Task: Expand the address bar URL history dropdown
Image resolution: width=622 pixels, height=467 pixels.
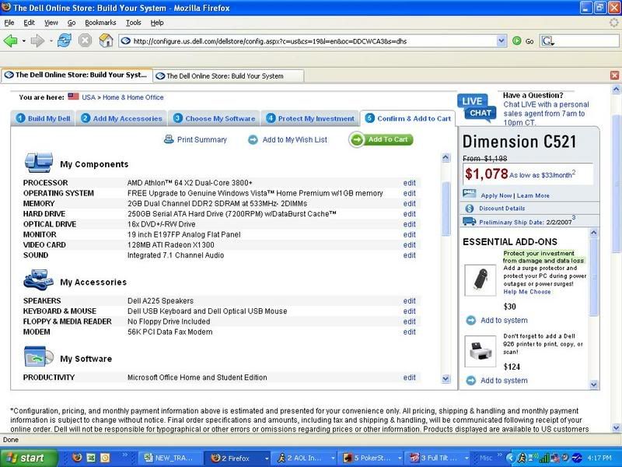Action: [x=501, y=41]
